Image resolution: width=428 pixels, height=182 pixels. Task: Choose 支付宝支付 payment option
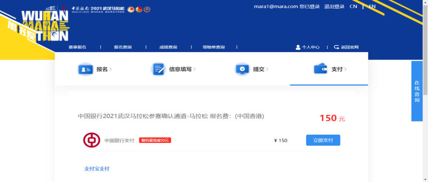[97, 169]
